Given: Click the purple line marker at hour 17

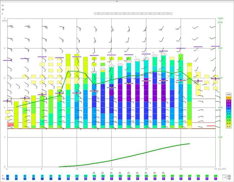Looking at the screenshot, I should click(198, 47).
